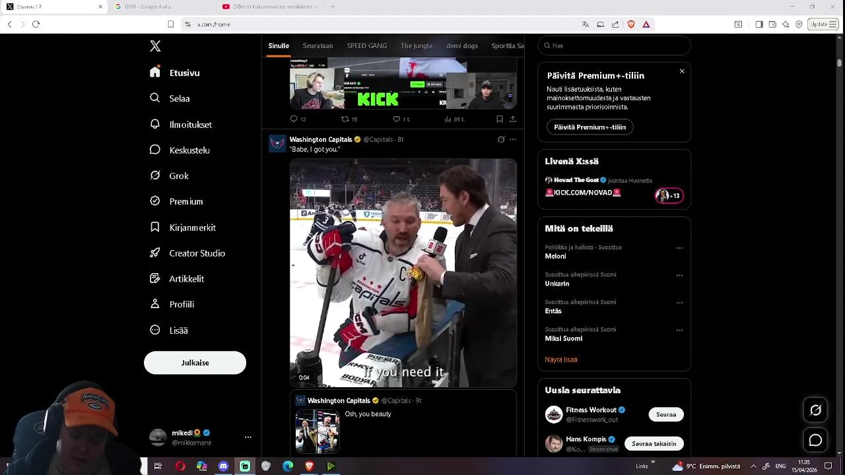
Task: Open Kirjanmerkit bookmarks
Action: 183,227
